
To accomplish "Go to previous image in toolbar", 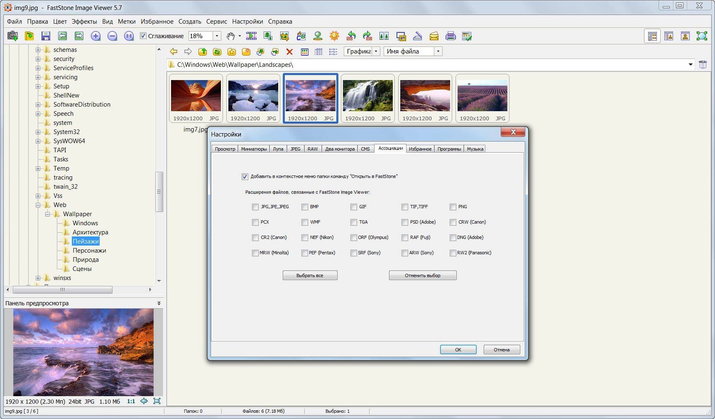I will [x=62, y=36].
